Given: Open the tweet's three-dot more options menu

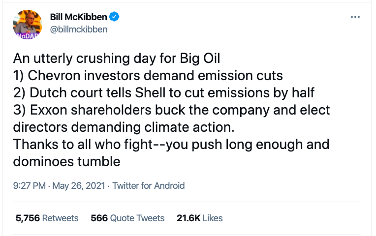Looking at the screenshot, I should [355, 17].
